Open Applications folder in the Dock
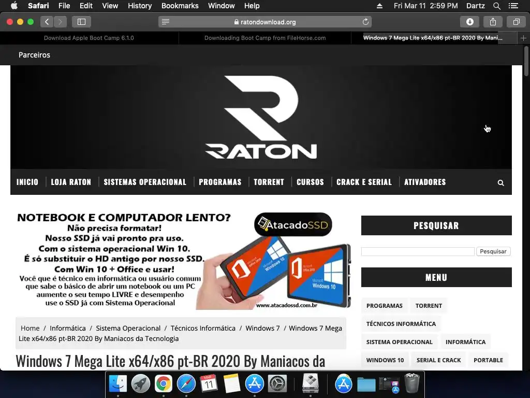The image size is (530, 398). pyautogui.click(x=344, y=384)
